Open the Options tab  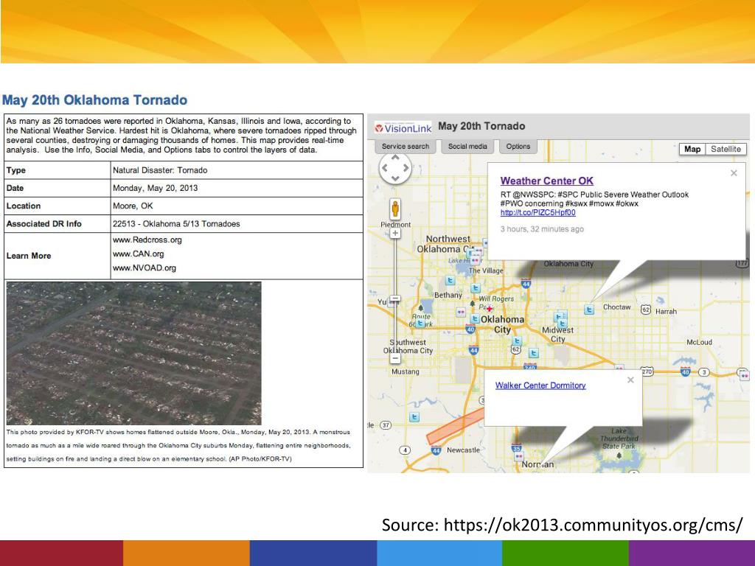[518, 147]
